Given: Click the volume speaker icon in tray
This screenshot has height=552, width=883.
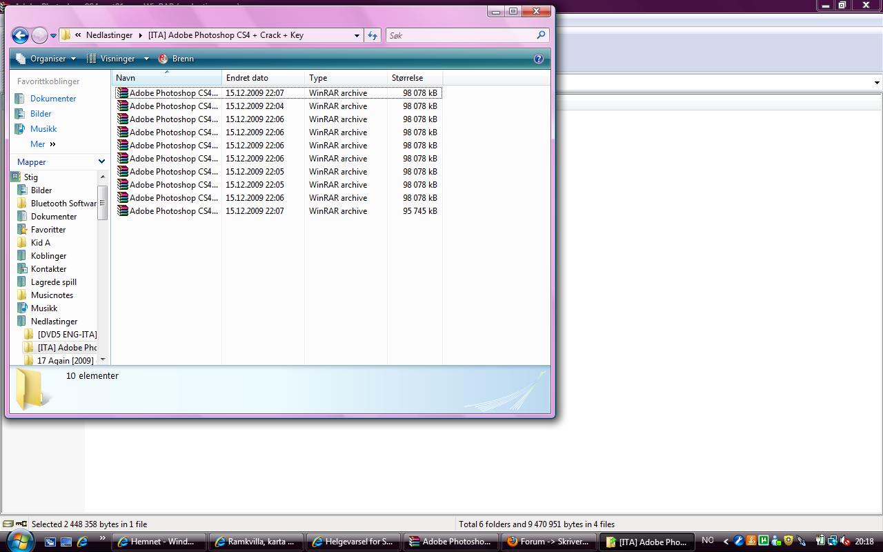Looking at the screenshot, I should tap(844, 542).
